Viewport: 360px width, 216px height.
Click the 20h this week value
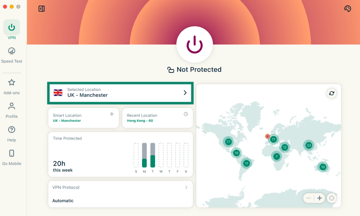click(63, 166)
